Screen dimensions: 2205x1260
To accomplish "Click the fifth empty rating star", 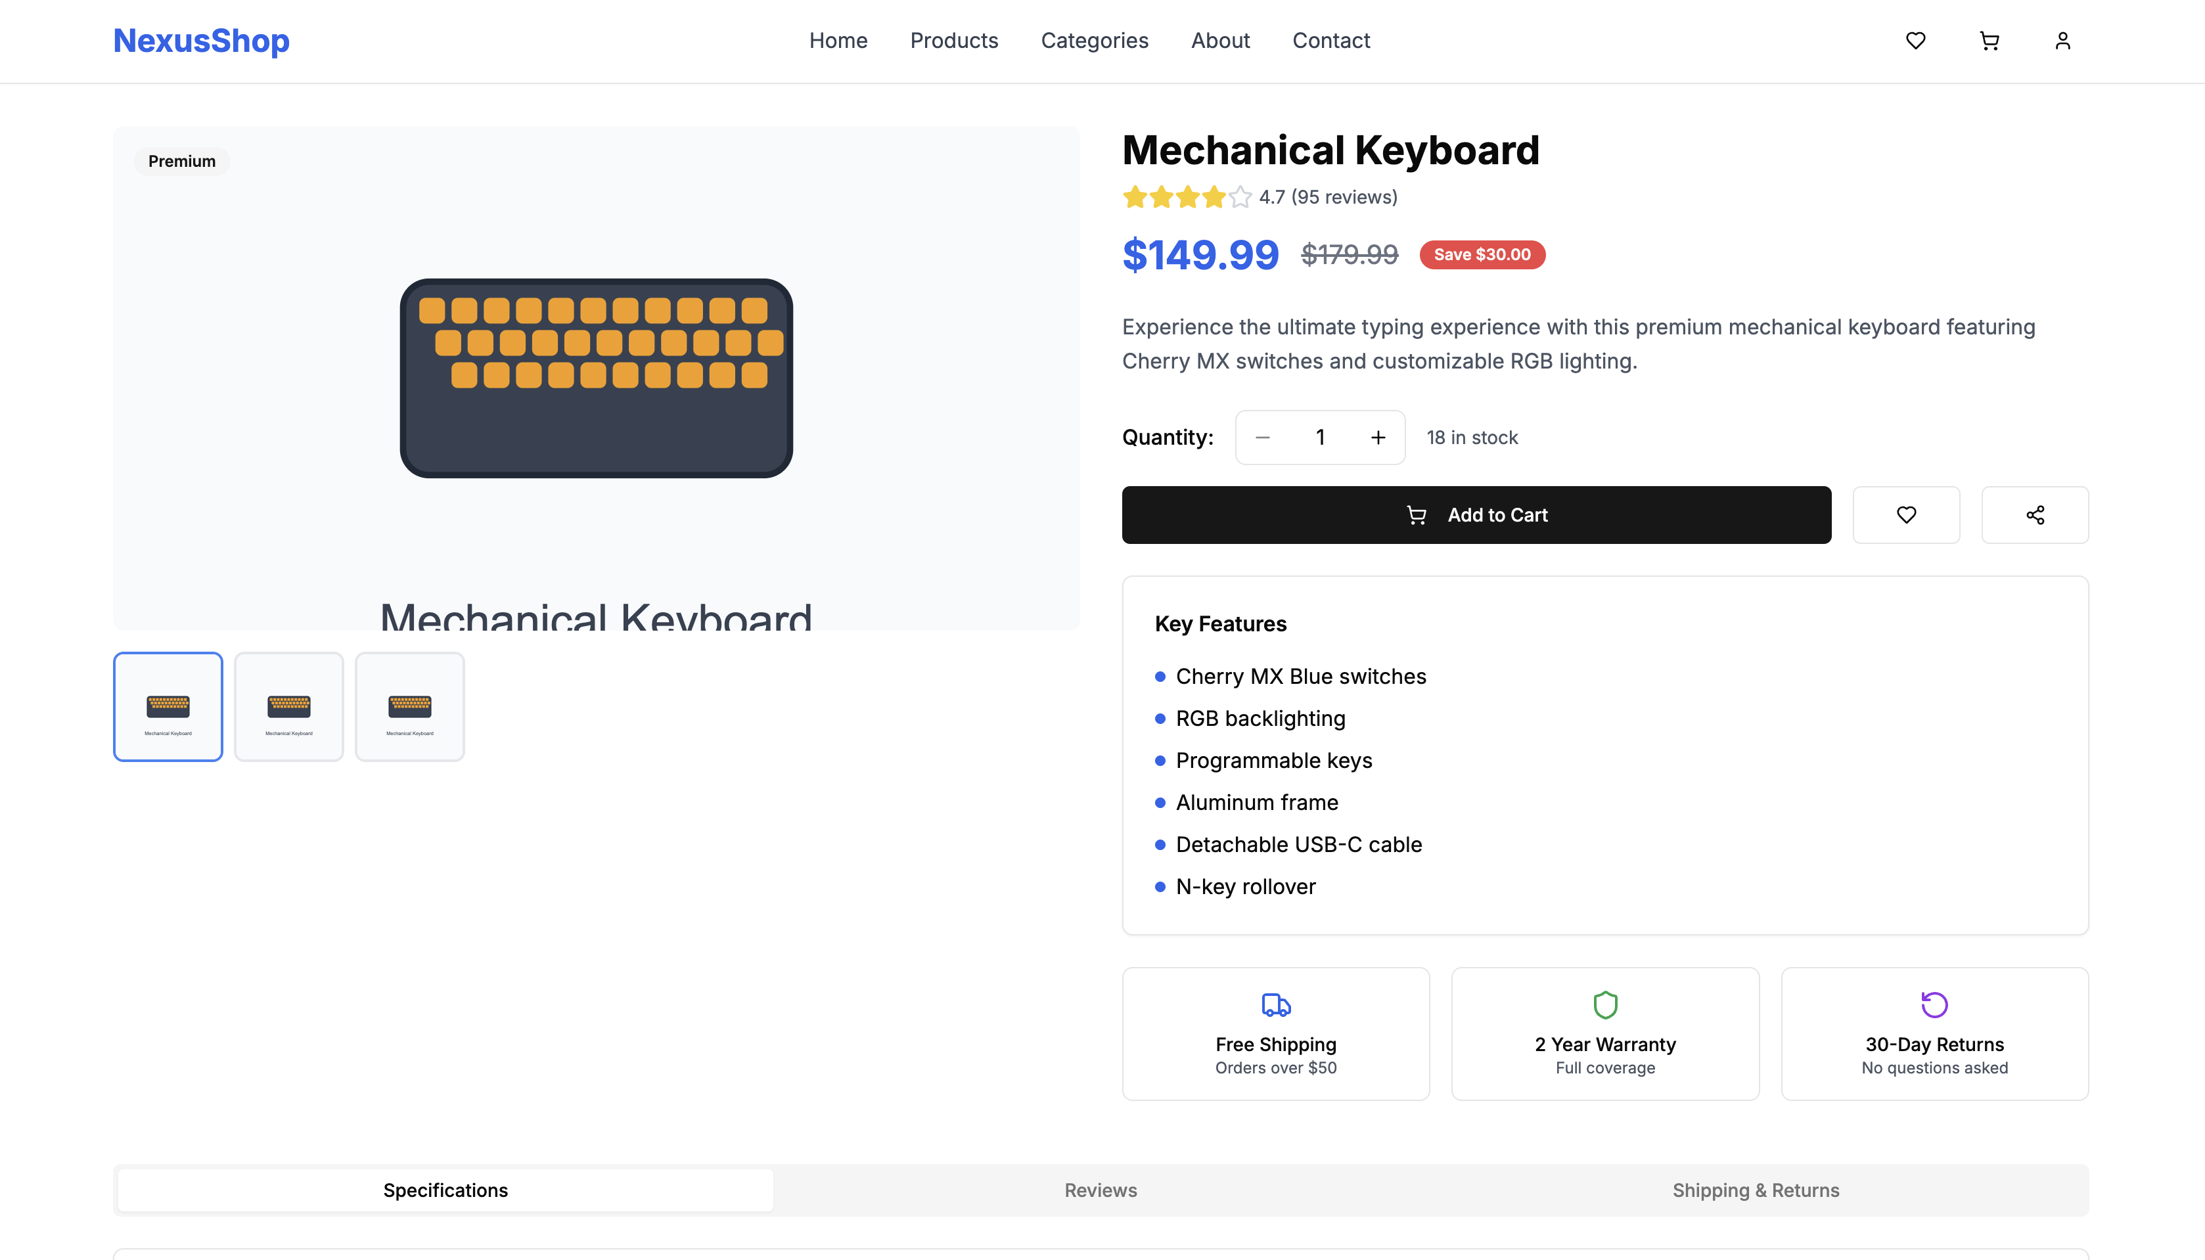I will point(1240,197).
